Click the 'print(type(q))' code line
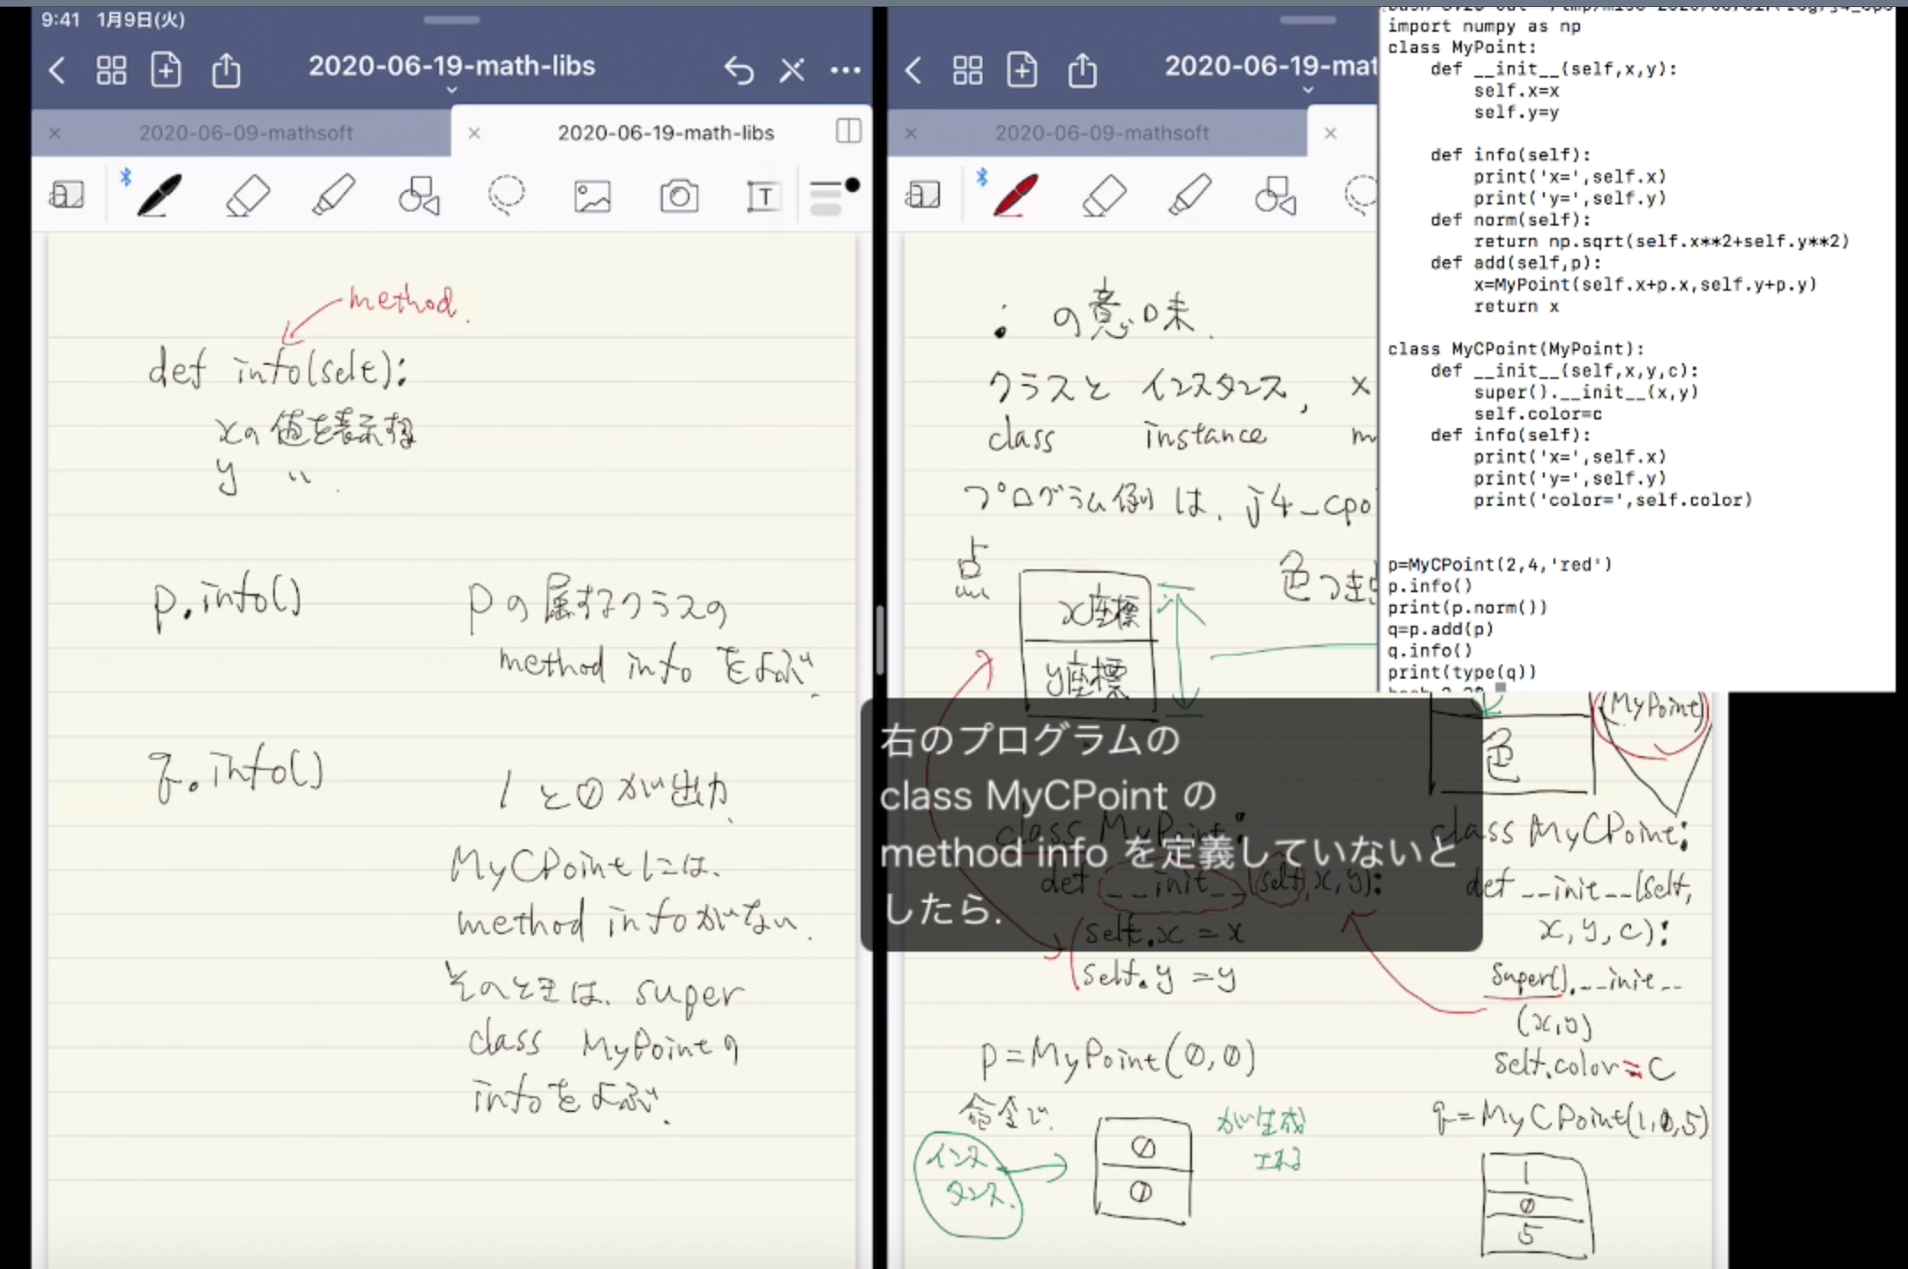This screenshot has height=1269, width=1908. point(1462,672)
